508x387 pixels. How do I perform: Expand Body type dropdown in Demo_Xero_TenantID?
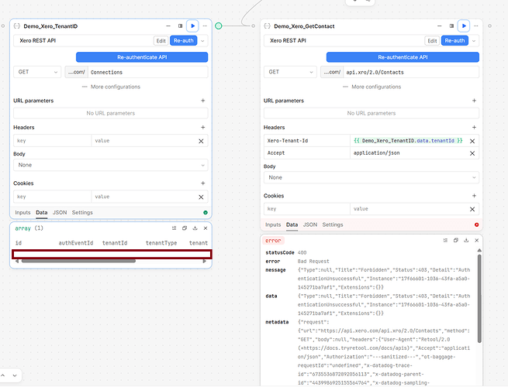110,165
